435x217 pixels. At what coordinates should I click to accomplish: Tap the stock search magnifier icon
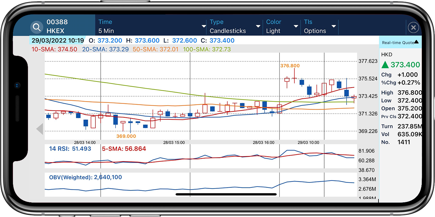(37, 27)
